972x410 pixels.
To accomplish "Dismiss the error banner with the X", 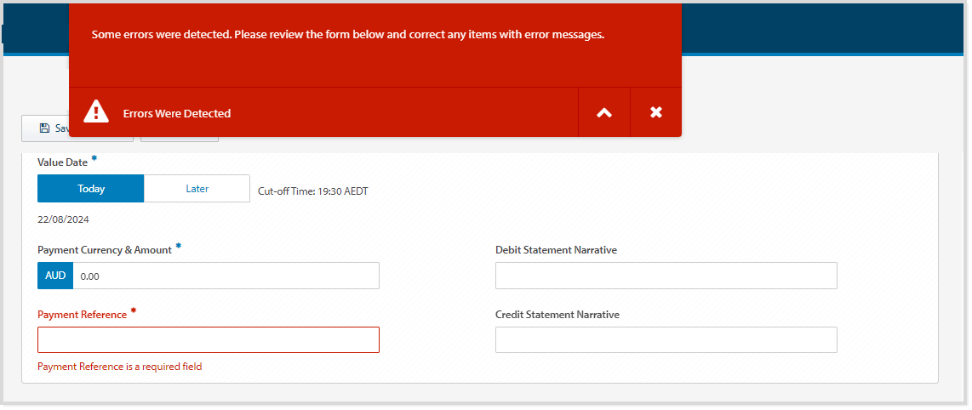I will click(x=655, y=112).
